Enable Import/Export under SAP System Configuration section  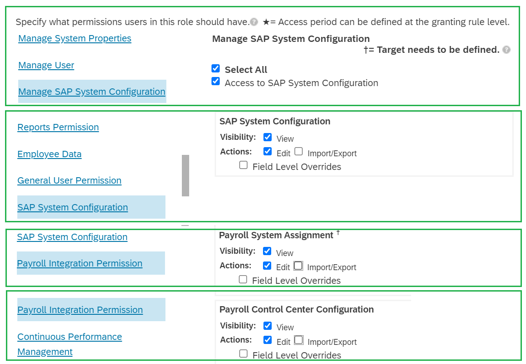tap(299, 152)
